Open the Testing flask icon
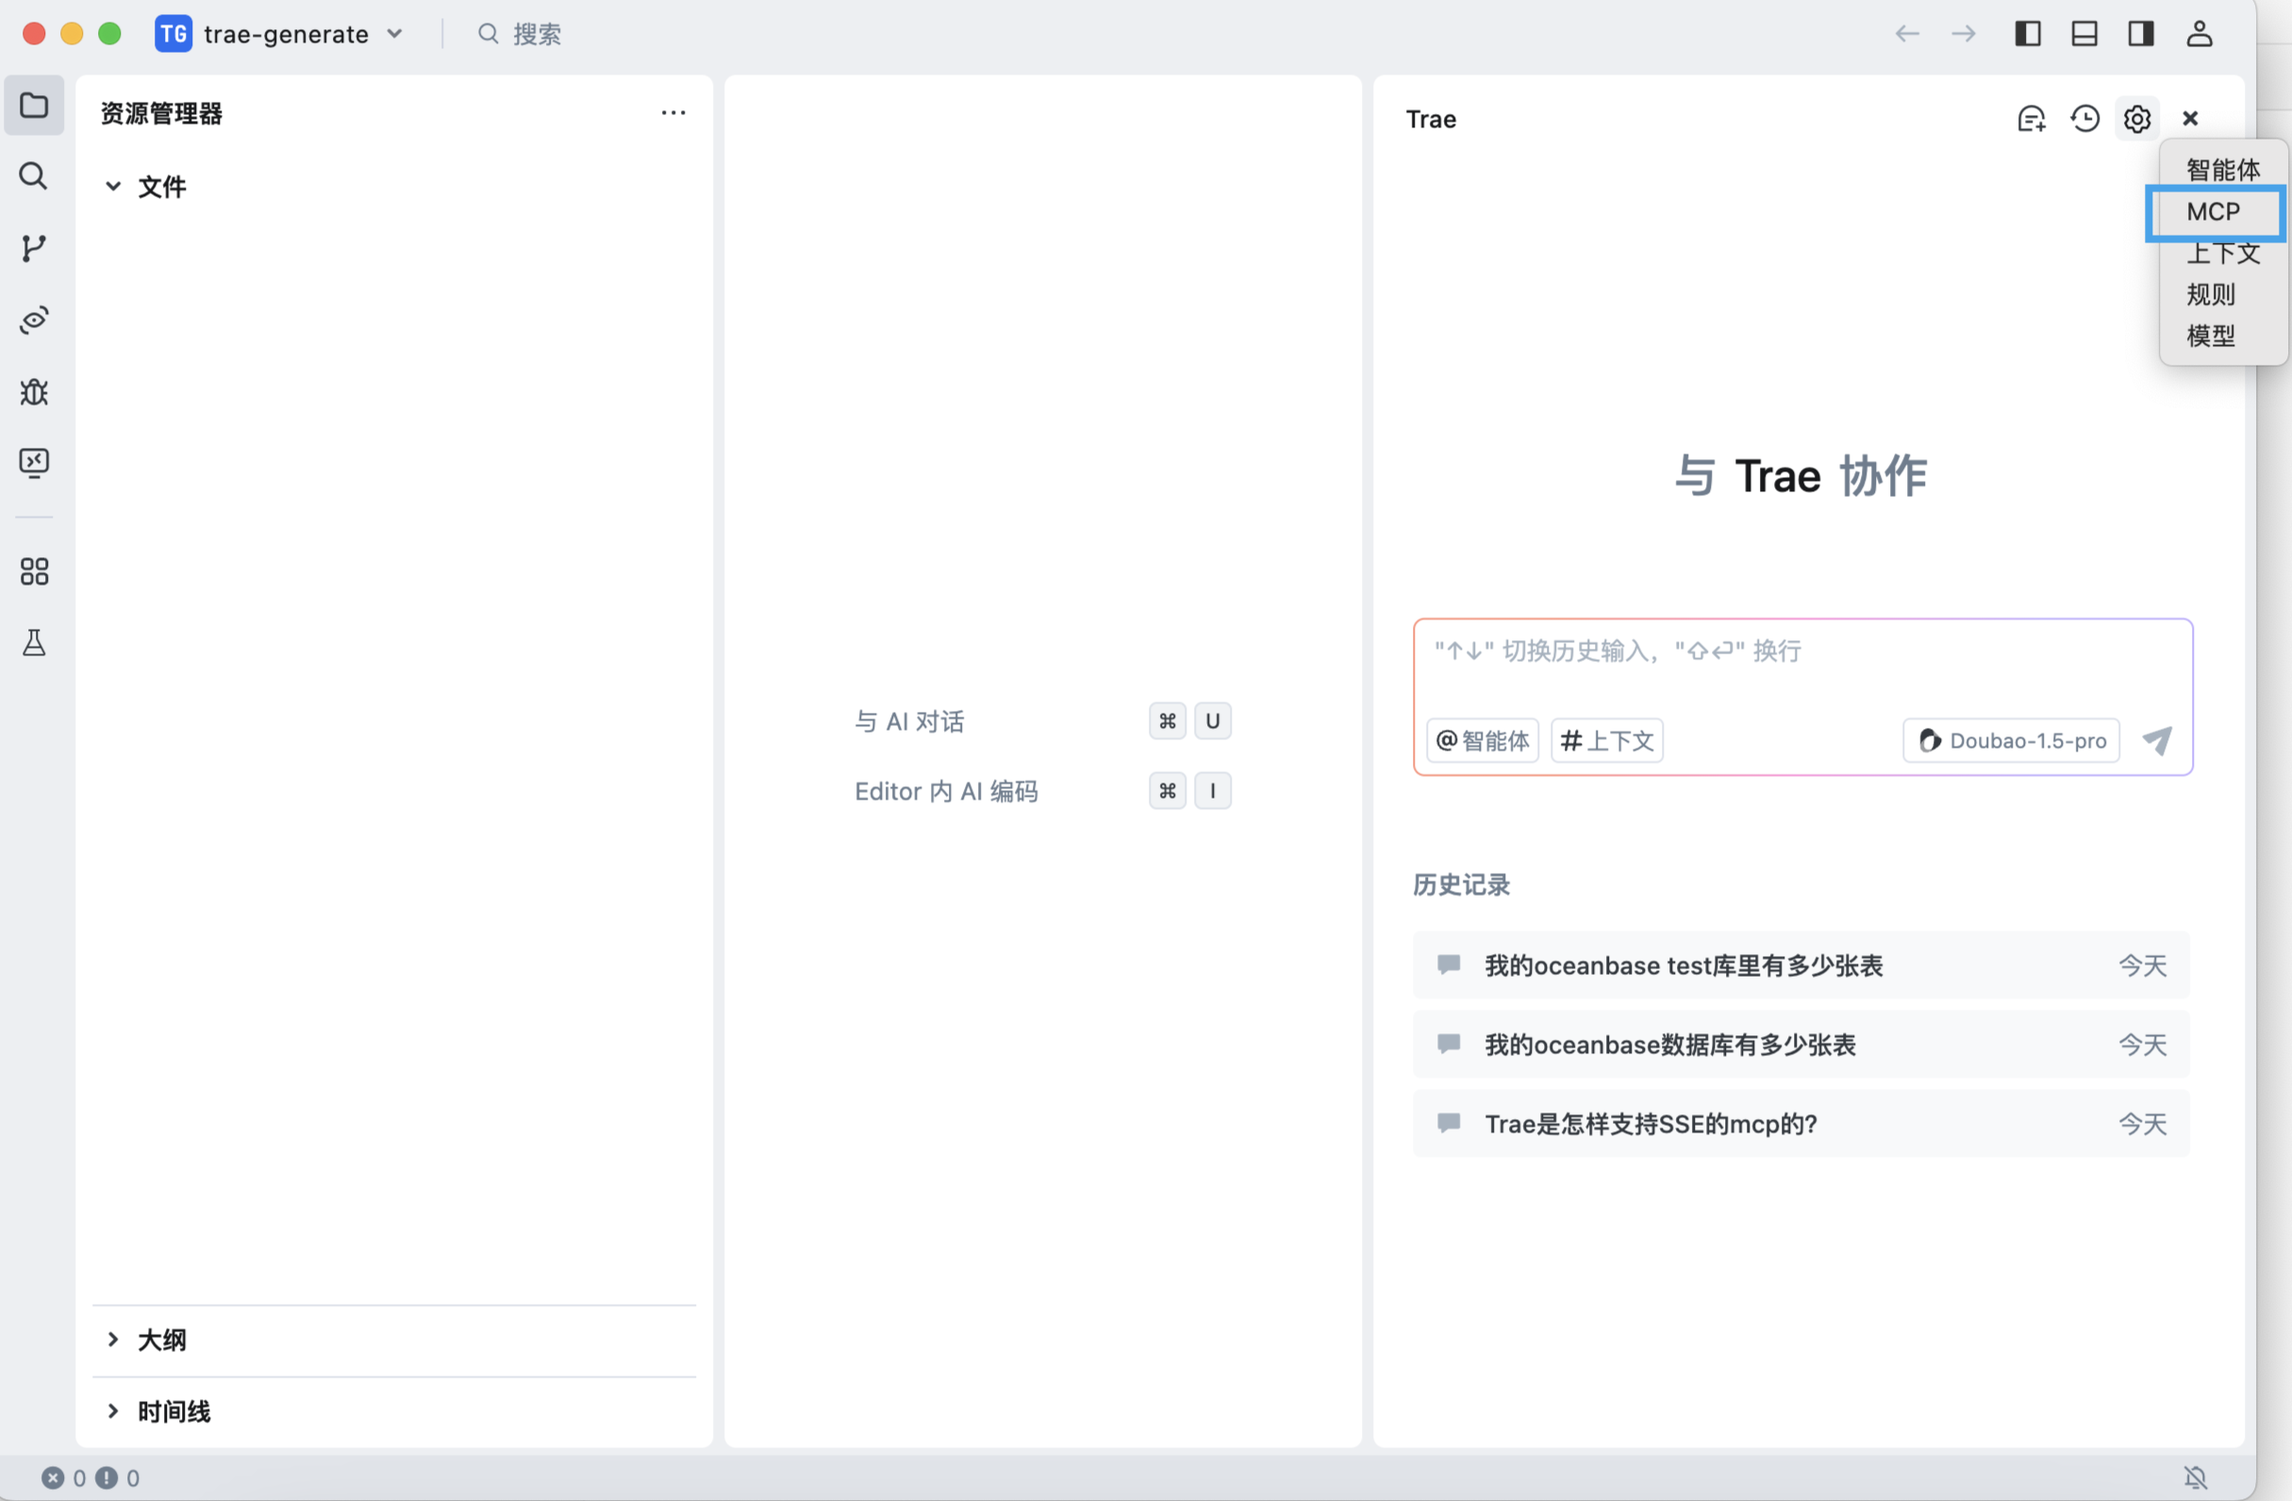The width and height of the screenshot is (2292, 1501). 34,643
